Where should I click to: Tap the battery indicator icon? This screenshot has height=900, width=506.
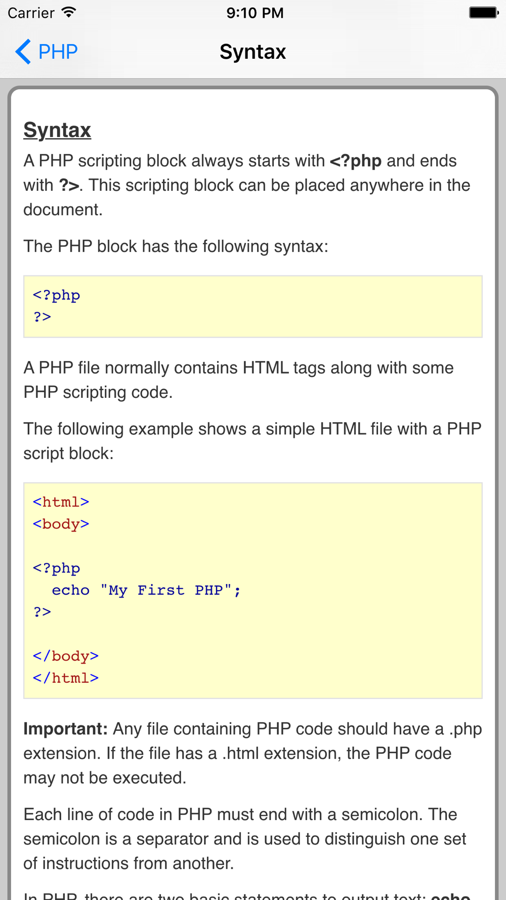(484, 13)
